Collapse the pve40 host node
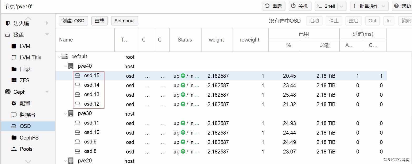The image size is (412, 164). (x=65, y=66)
